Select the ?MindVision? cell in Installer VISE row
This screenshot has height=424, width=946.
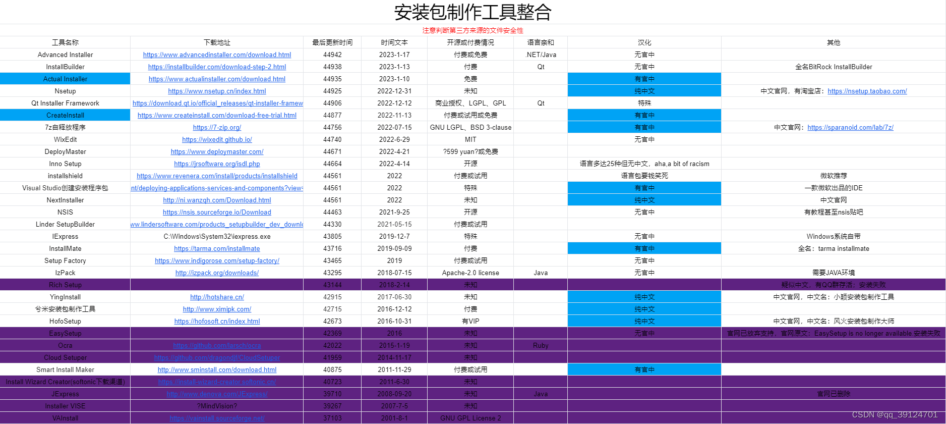click(x=217, y=406)
